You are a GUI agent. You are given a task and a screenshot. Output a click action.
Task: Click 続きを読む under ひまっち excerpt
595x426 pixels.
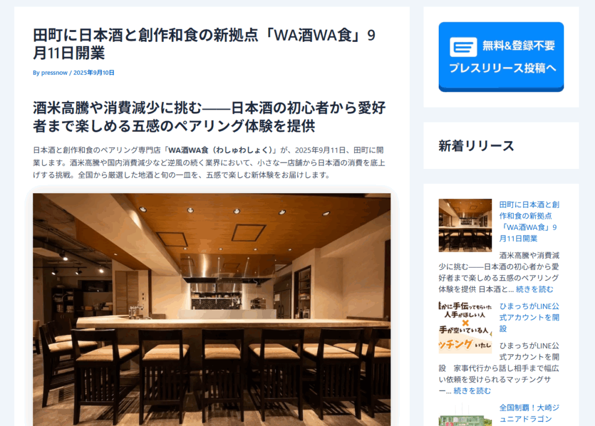pos(472,391)
